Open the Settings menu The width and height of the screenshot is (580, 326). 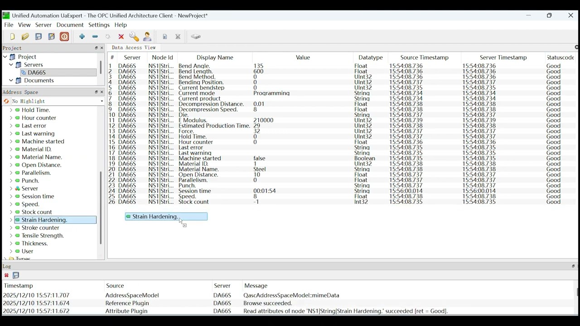pyautogui.click(x=99, y=25)
